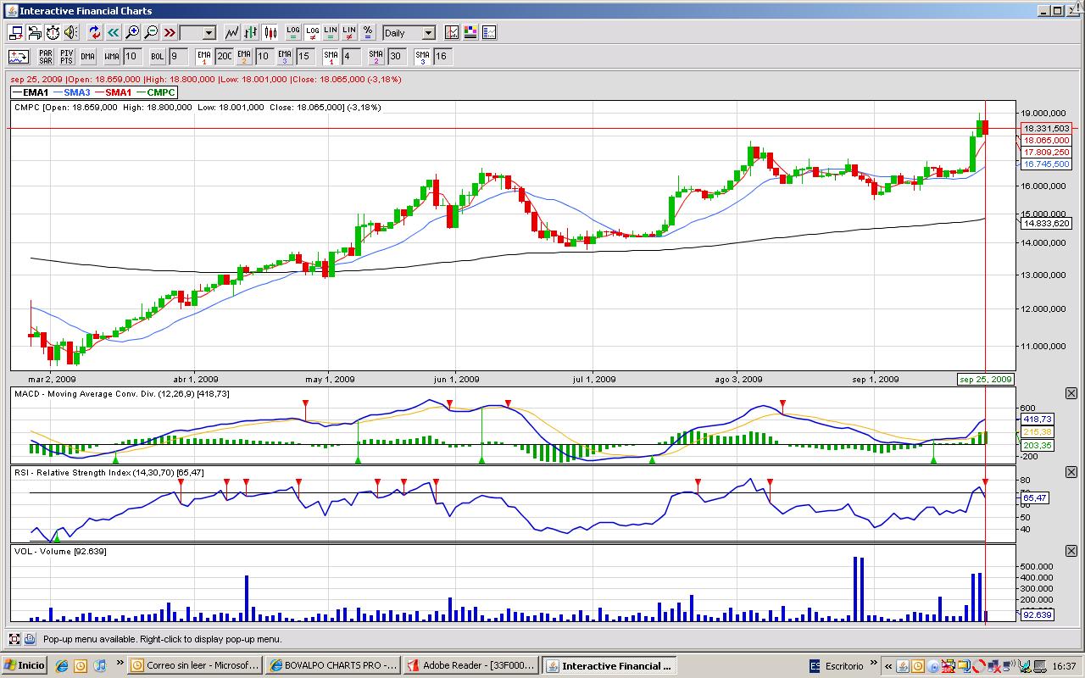
Task: Toggle the SMA 3 indicator button
Action: [422, 57]
